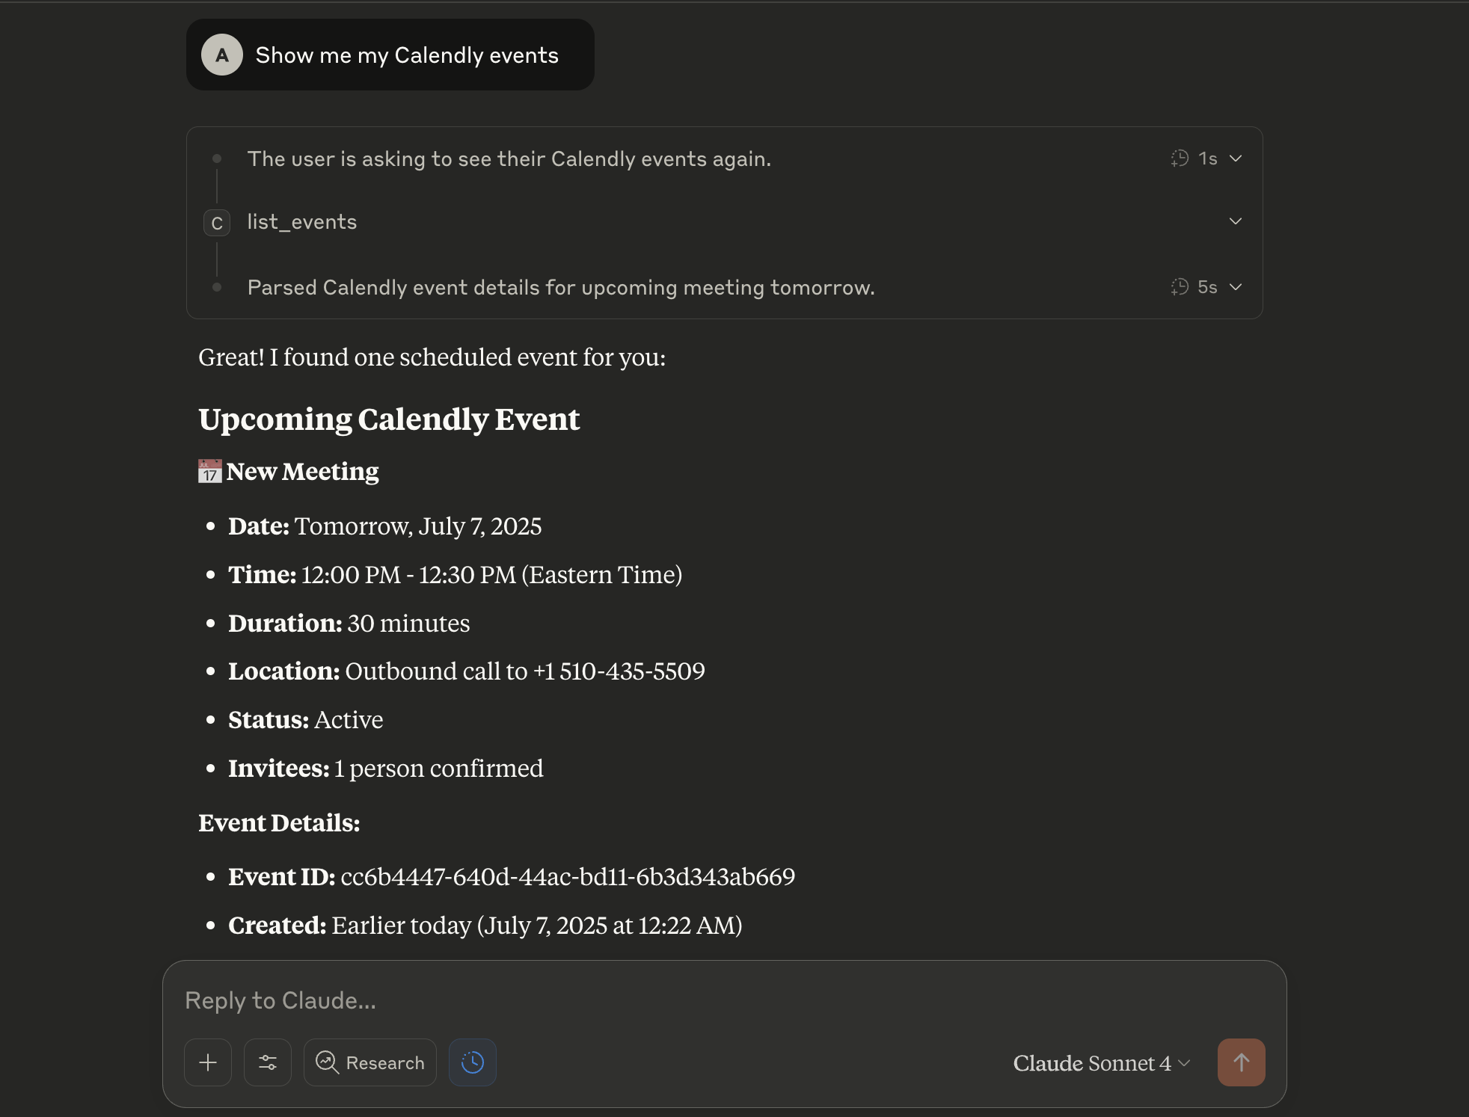
Task: Click the phone number in Location
Action: point(619,671)
